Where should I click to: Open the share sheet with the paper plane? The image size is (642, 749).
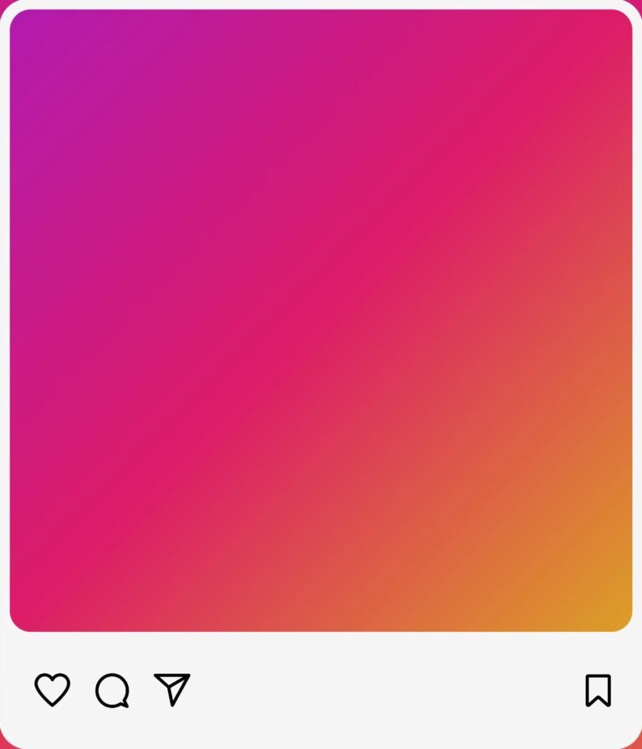click(x=172, y=690)
